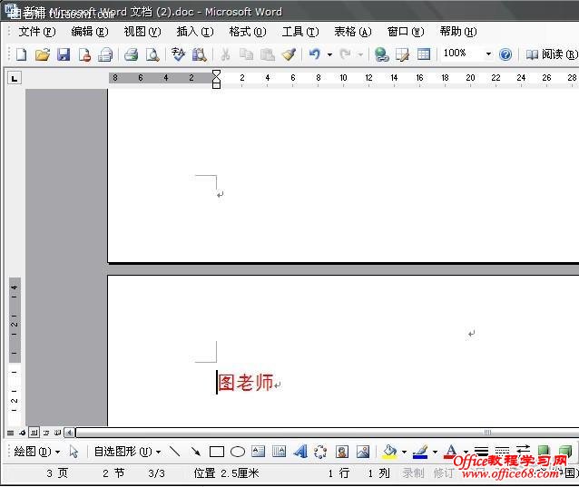Select the Rectangle drawing tool
The image size is (579, 487).
pyautogui.click(x=217, y=452)
